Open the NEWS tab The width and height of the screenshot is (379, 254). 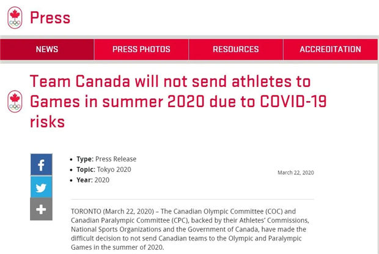[x=47, y=50]
